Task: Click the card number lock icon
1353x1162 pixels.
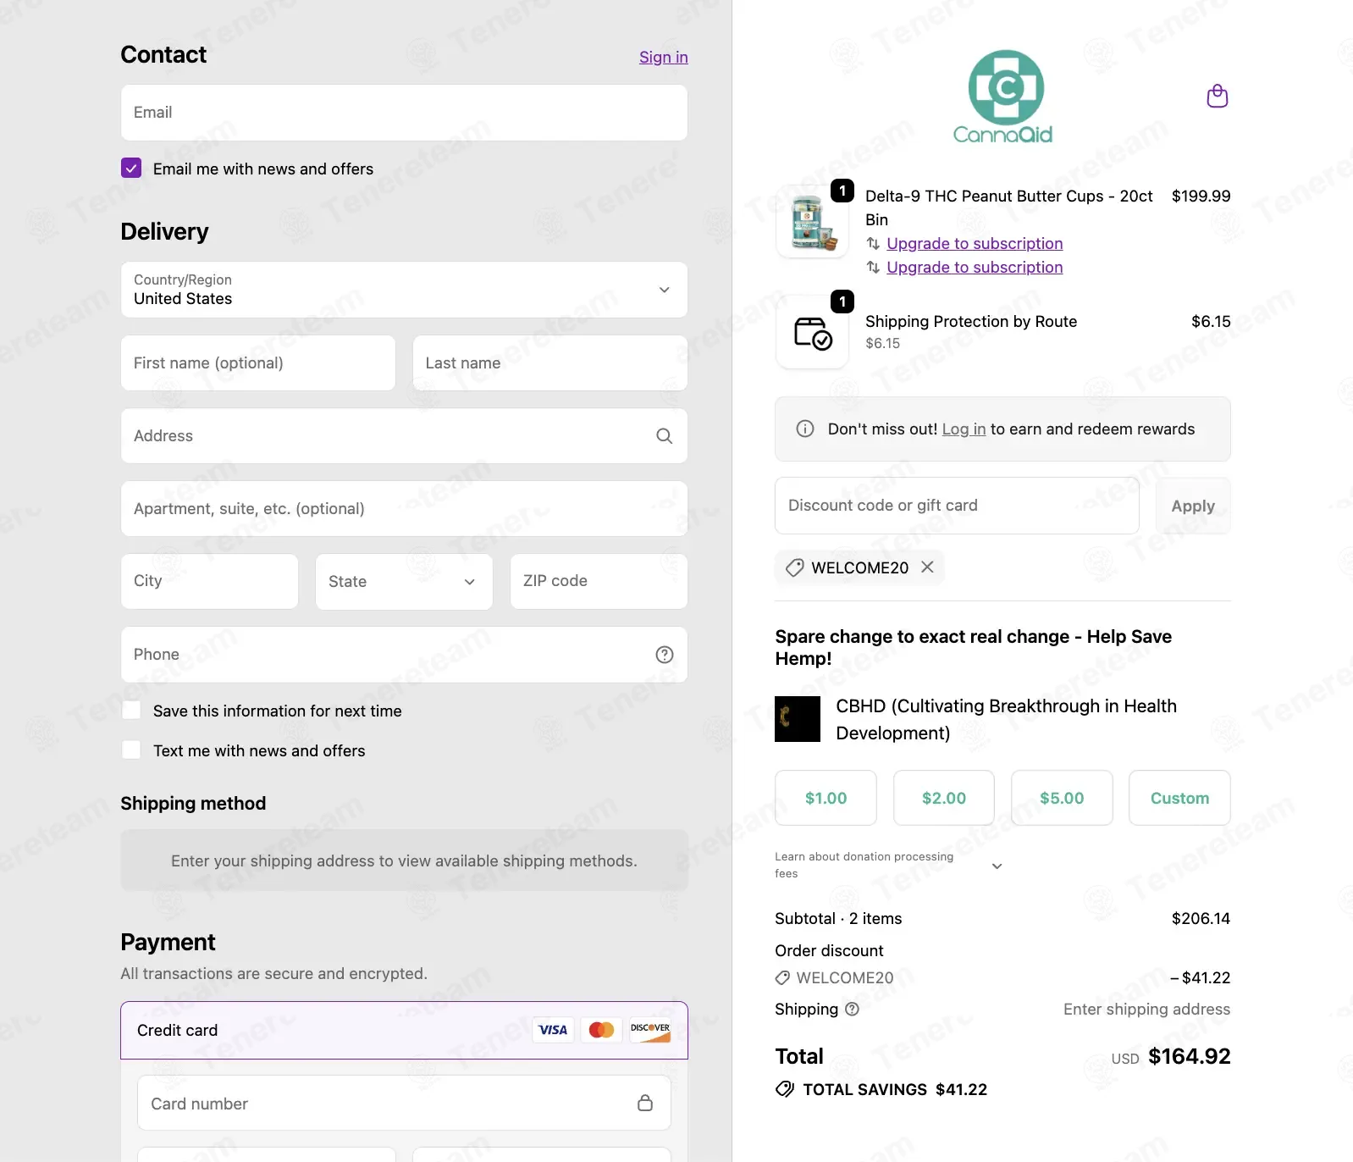Action: (x=645, y=1103)
